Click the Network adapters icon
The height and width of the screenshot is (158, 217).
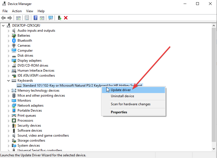tap(14, 106)
